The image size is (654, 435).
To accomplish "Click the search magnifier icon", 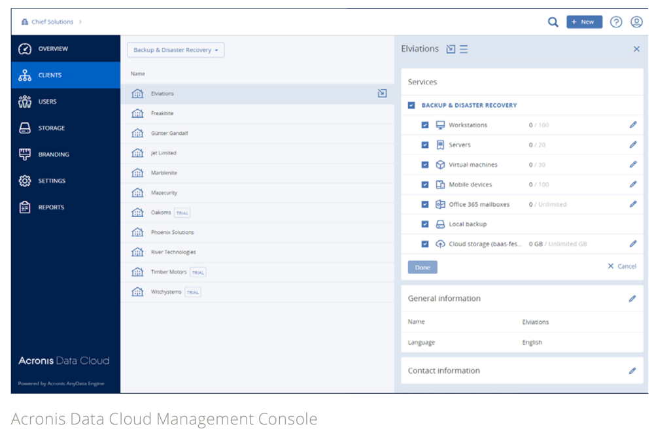I will pos(553,22).
